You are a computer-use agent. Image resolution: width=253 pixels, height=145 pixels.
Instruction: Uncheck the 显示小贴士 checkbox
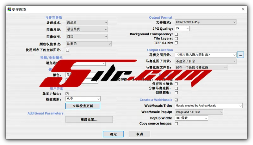67,94
